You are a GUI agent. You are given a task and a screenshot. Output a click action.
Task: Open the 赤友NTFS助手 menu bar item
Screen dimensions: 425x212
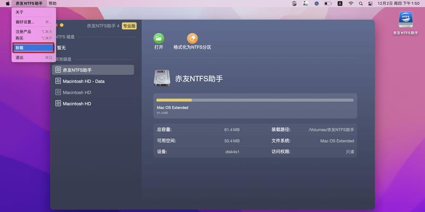click(x=29, y=4)
